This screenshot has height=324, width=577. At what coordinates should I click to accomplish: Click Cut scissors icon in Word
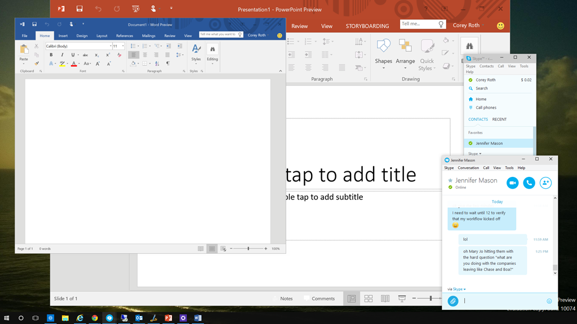(37, 46)
